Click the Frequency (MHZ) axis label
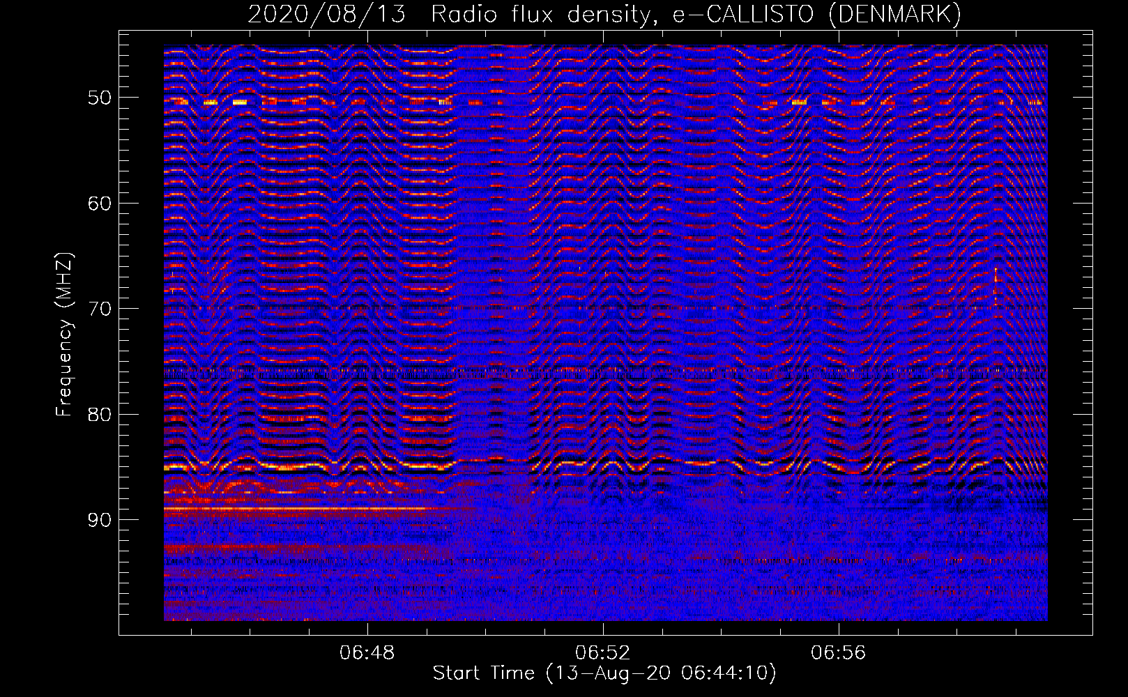 64,335
